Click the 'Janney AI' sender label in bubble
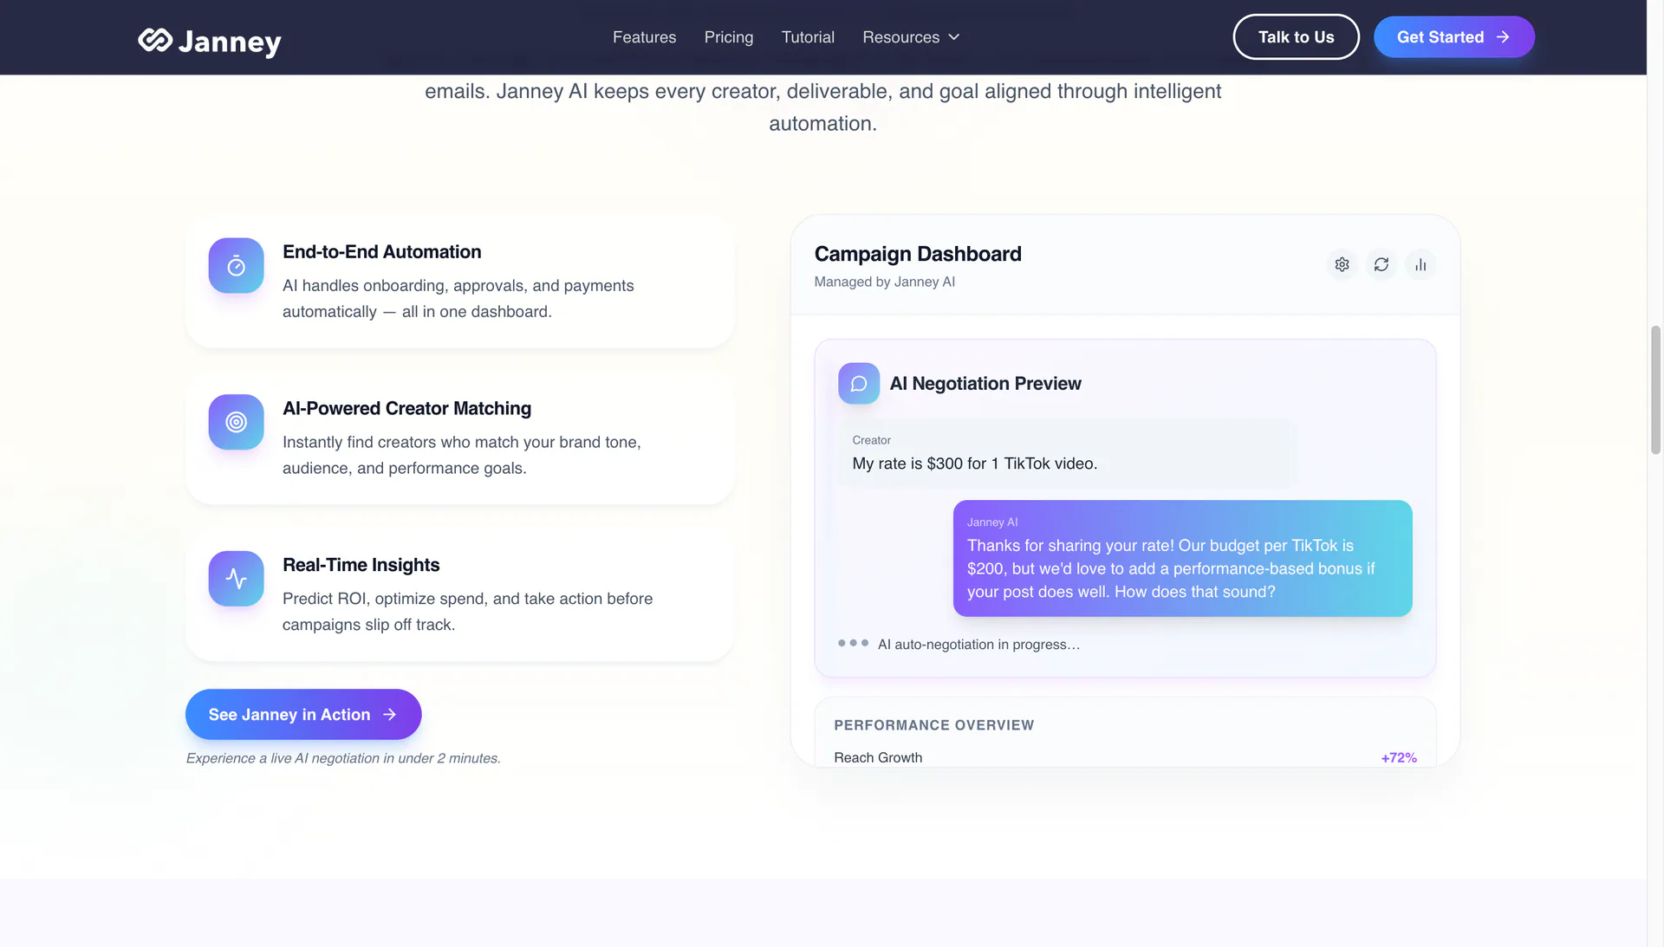This screenshot has height=947, width=1664. coord(992,522)
